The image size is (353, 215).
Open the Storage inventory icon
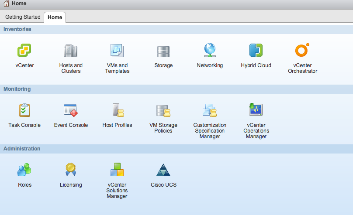tap(163, 51)
